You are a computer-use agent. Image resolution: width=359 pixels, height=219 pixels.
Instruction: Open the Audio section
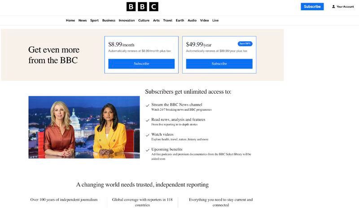pos(192,20)
